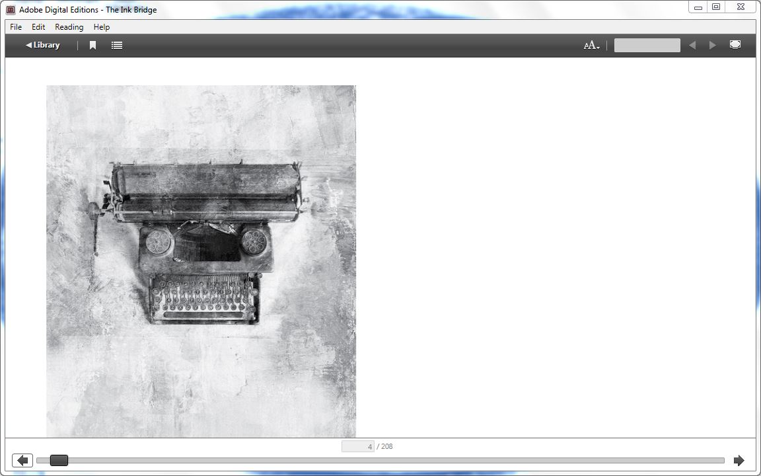
Task: Jump to previous search result arrow
Action: [692, 46]
